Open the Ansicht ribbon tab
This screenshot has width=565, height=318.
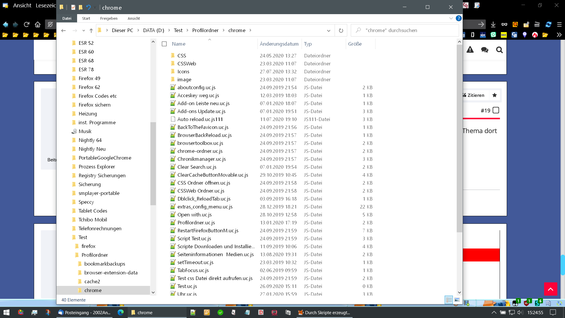click(x=134, y=18)
